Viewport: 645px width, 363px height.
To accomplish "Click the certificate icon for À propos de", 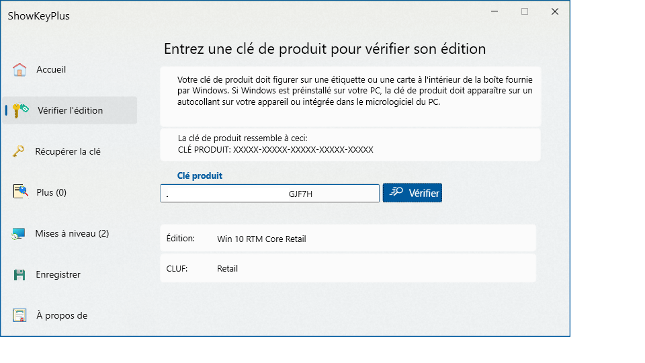I will pyautogui.click(x=19, y=315).
